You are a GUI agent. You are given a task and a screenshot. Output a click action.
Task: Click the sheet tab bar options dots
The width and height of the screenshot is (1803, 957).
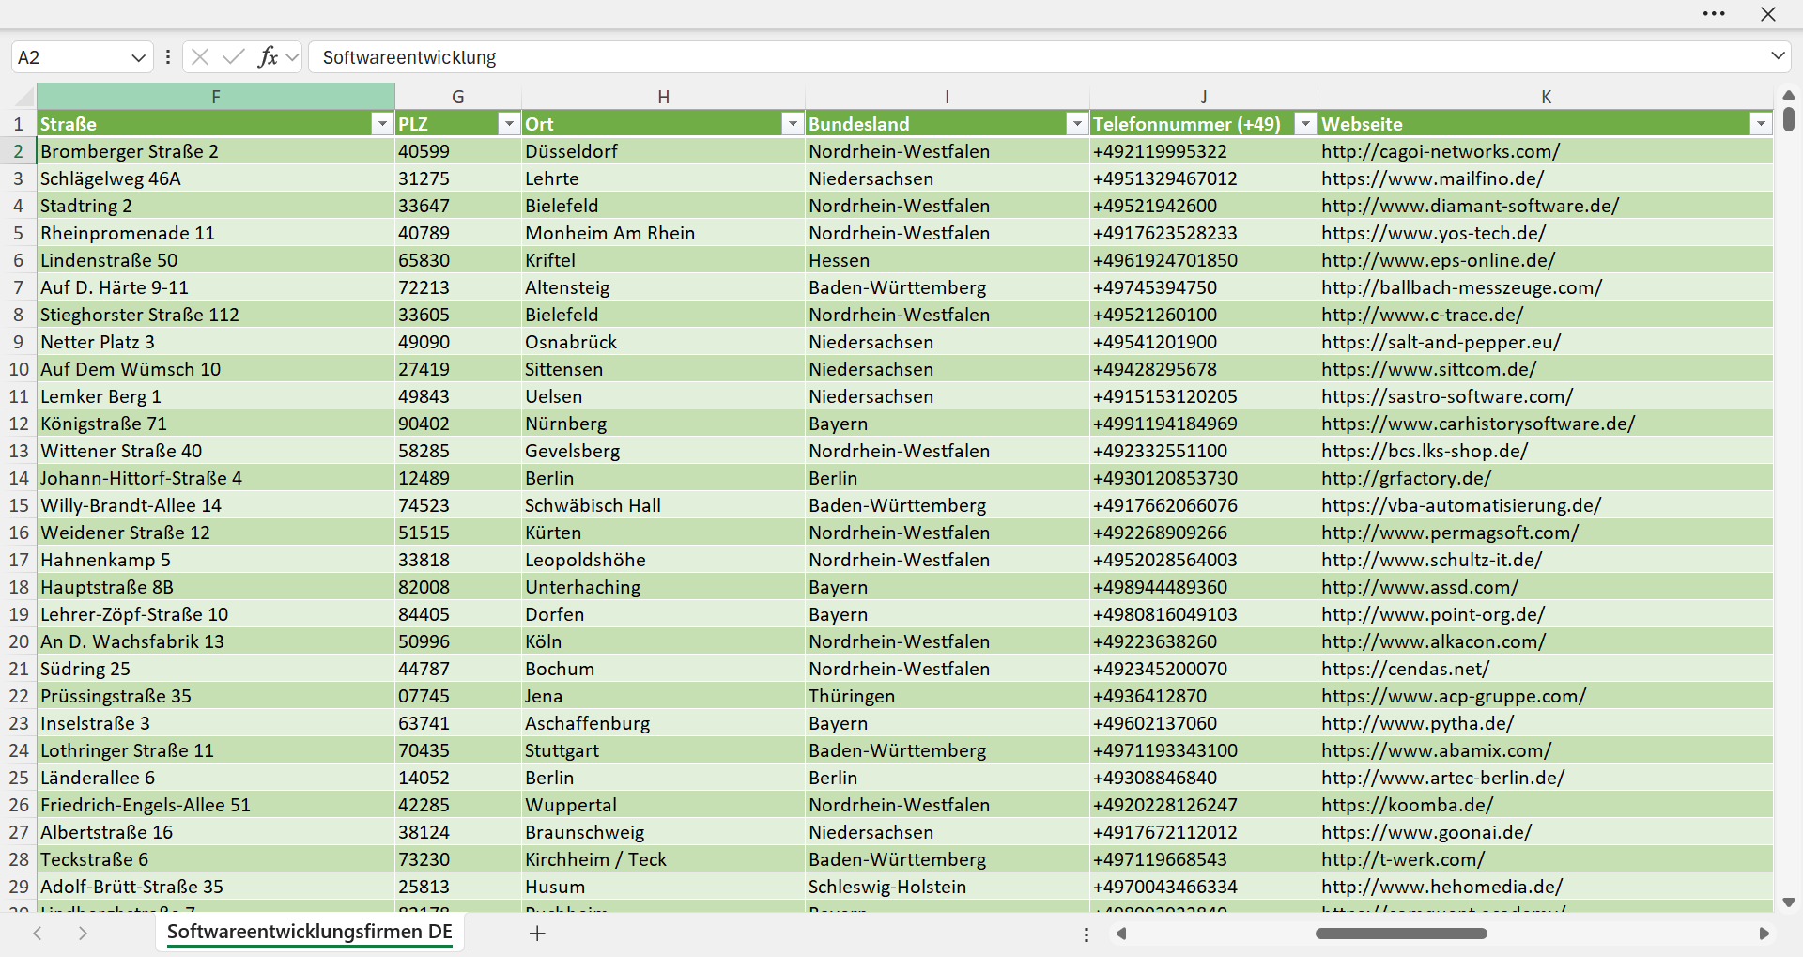[x=1086, y=934]
